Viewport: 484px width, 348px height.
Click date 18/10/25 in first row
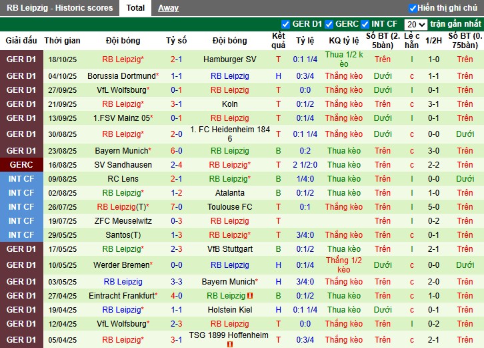point(63,59)
